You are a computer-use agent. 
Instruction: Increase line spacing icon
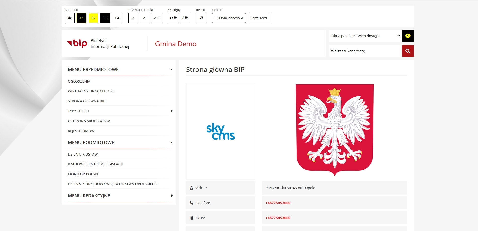[185, 18]
